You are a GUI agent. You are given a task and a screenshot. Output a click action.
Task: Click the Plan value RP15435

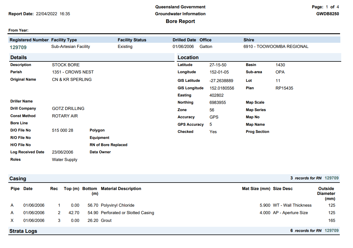(284, 88)
